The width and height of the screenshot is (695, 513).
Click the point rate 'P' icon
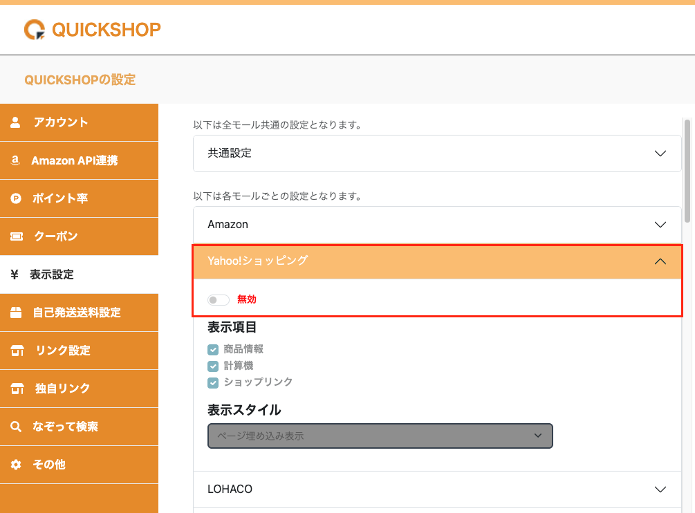[x=16, y=198]
